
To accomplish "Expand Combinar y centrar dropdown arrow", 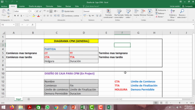I will click(x=81, y=16).
